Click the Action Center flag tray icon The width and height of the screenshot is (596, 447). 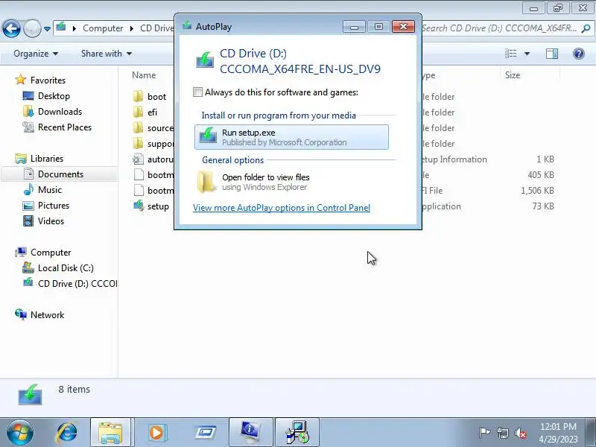pos(484,432)
